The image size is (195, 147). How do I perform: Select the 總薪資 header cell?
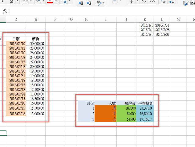pos(126,103)
